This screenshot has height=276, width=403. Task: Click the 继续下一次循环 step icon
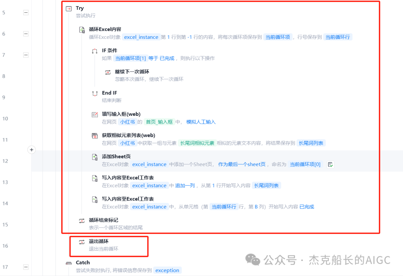pos(108,72)
